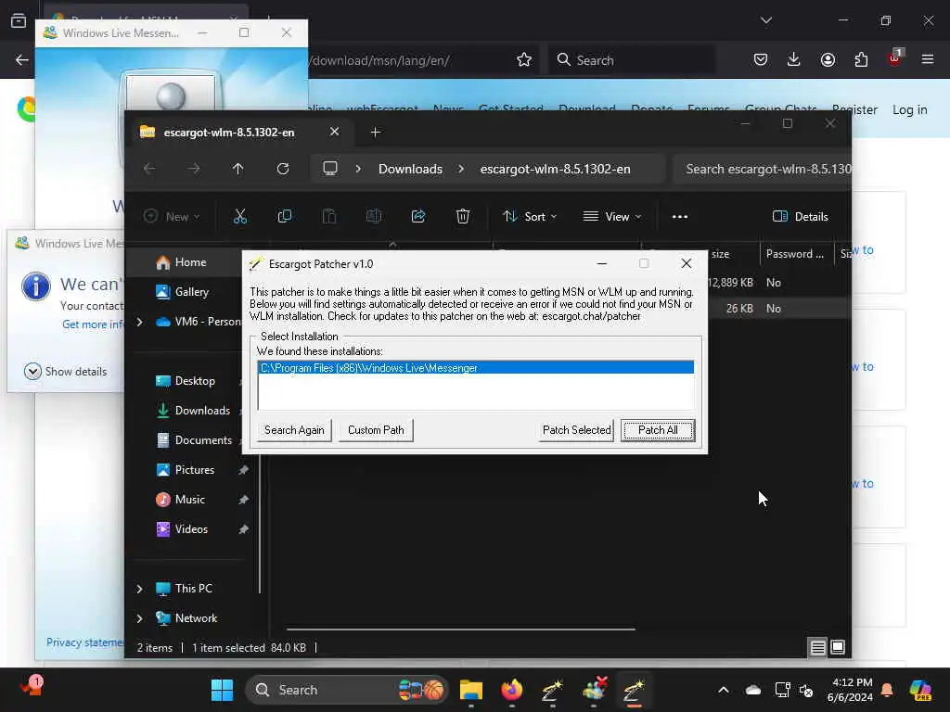
Task: Click the Explorer back arrow
Action: 149,169
